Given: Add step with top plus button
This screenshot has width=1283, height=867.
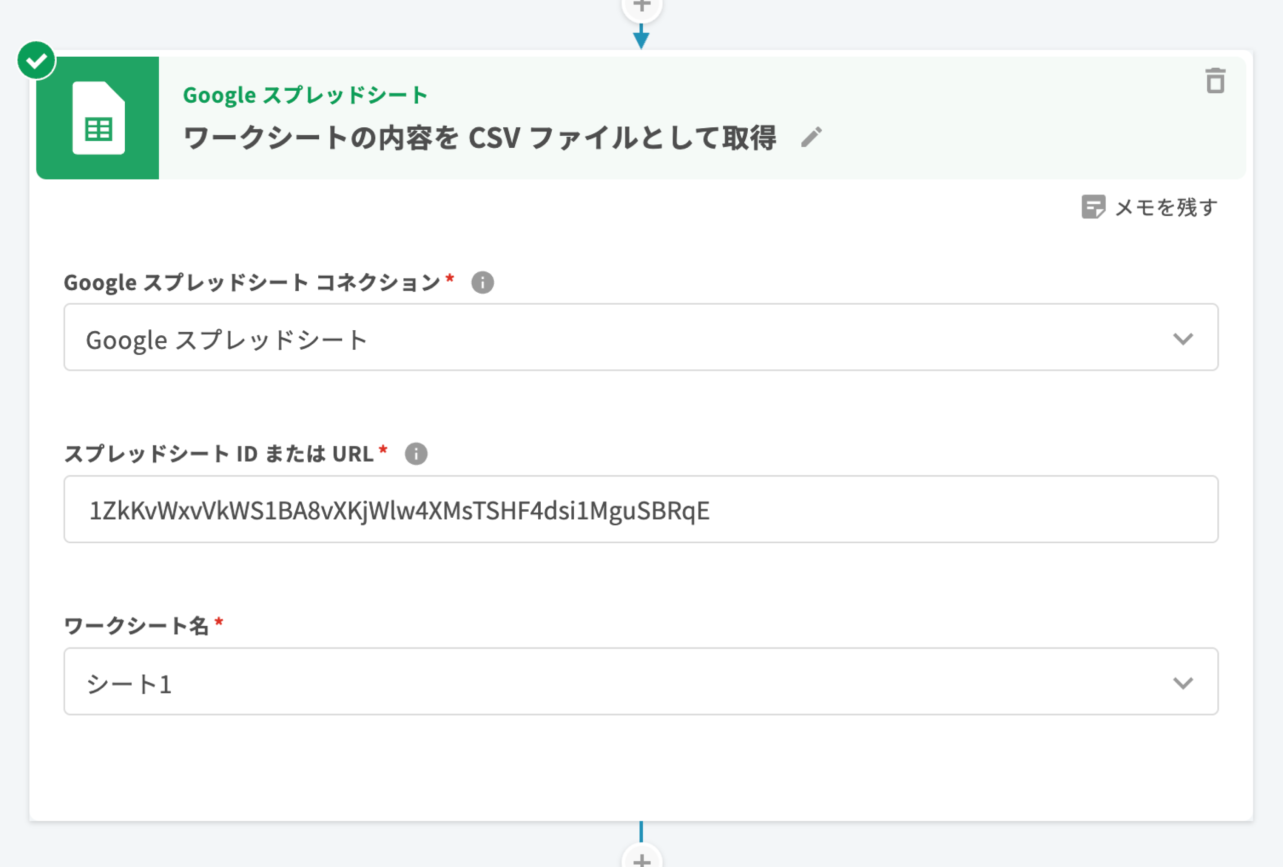Looking at the screenshot, I should [x=641, y=7].
